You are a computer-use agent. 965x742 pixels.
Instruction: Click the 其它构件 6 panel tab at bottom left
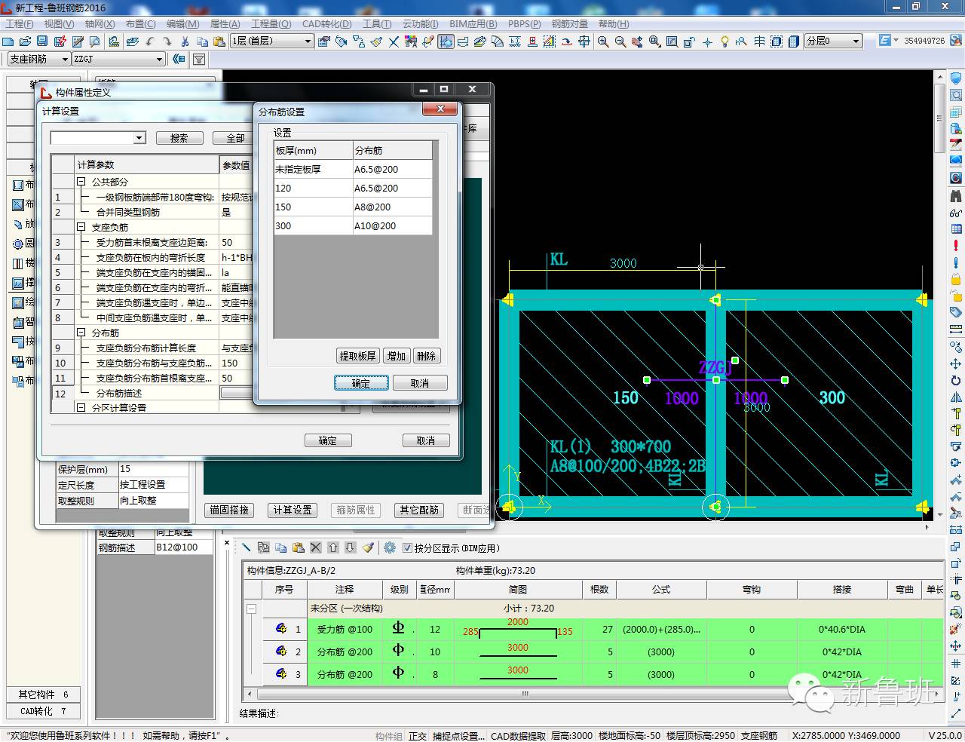click(44, 694)
